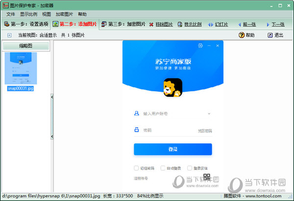Click 移除图片 link
This screenshot has width=294, height=201.
coord(164,24)
